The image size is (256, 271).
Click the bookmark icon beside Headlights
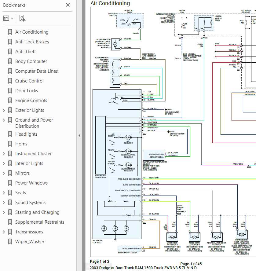click(10, 134)
